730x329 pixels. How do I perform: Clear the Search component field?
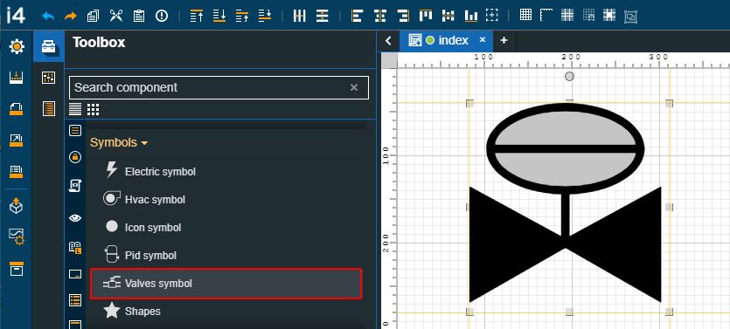[x=354, y=87]
